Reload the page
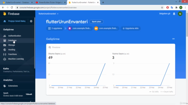Viewport: 188px width, 105px height. (12, 8)
